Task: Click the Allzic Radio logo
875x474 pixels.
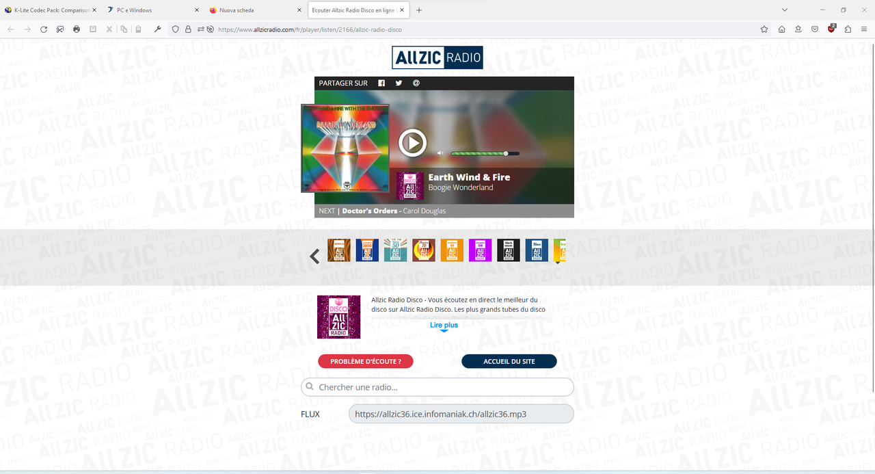Action: point(437,57)
